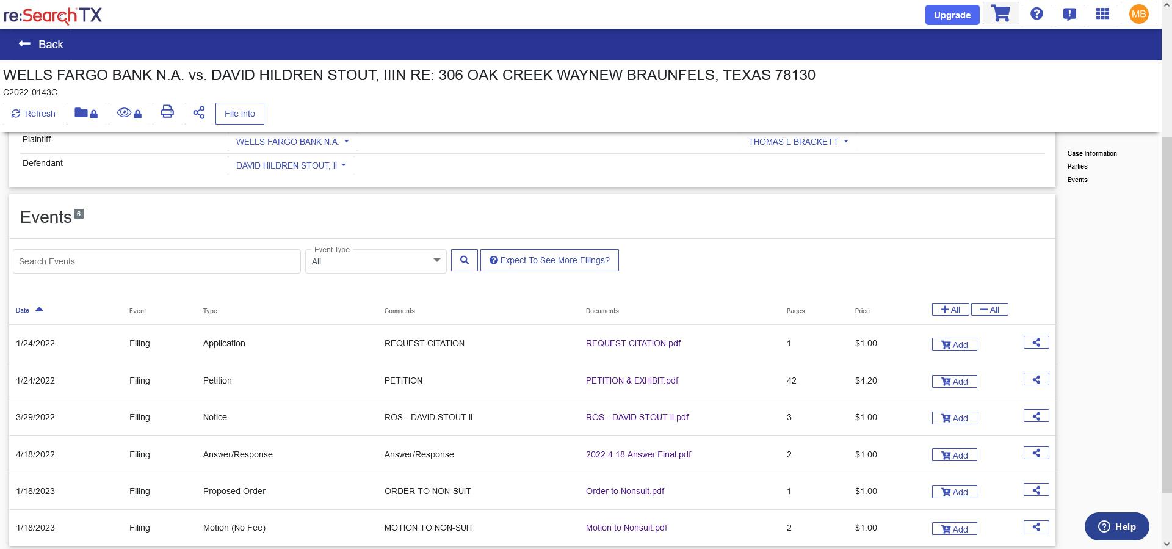The width and height of the screenshot is (1172, 549).
Task: Open 2022.4.18.Answer.Final.pdf document
Action: (638, 454)
